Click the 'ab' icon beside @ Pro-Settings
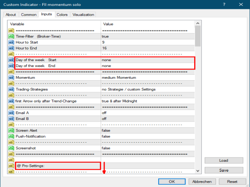This screenshot has height=187, width=250. [x=11, y=166]
